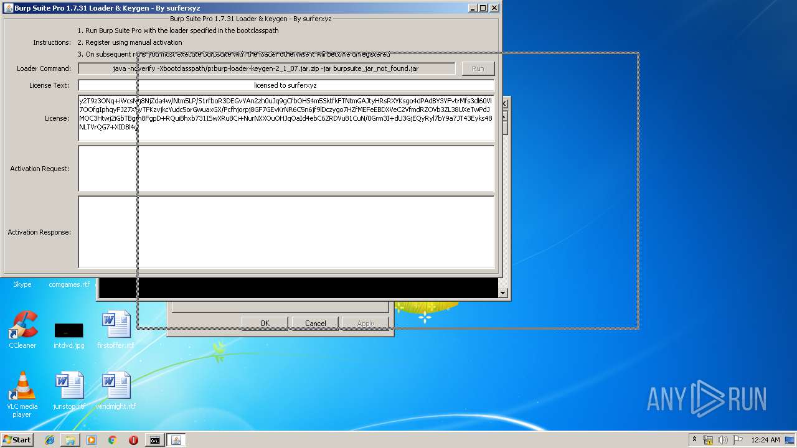Open Windows Media Player from the taskbar
This screenshot has width=797, height=448.
pos(92,440)
